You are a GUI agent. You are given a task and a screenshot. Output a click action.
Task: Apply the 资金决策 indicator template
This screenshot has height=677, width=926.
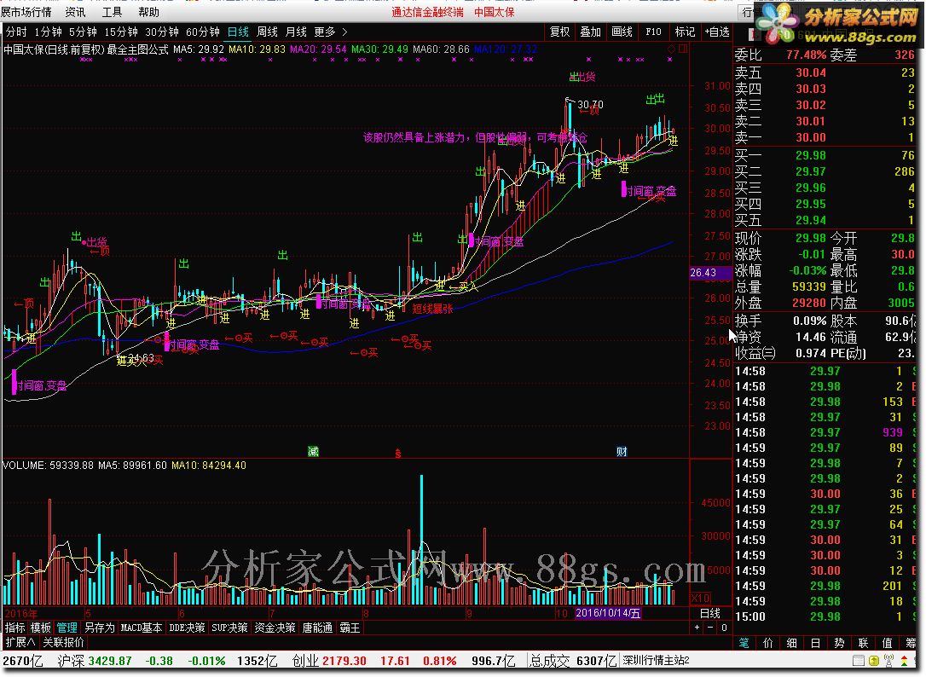tap(275, 628)
